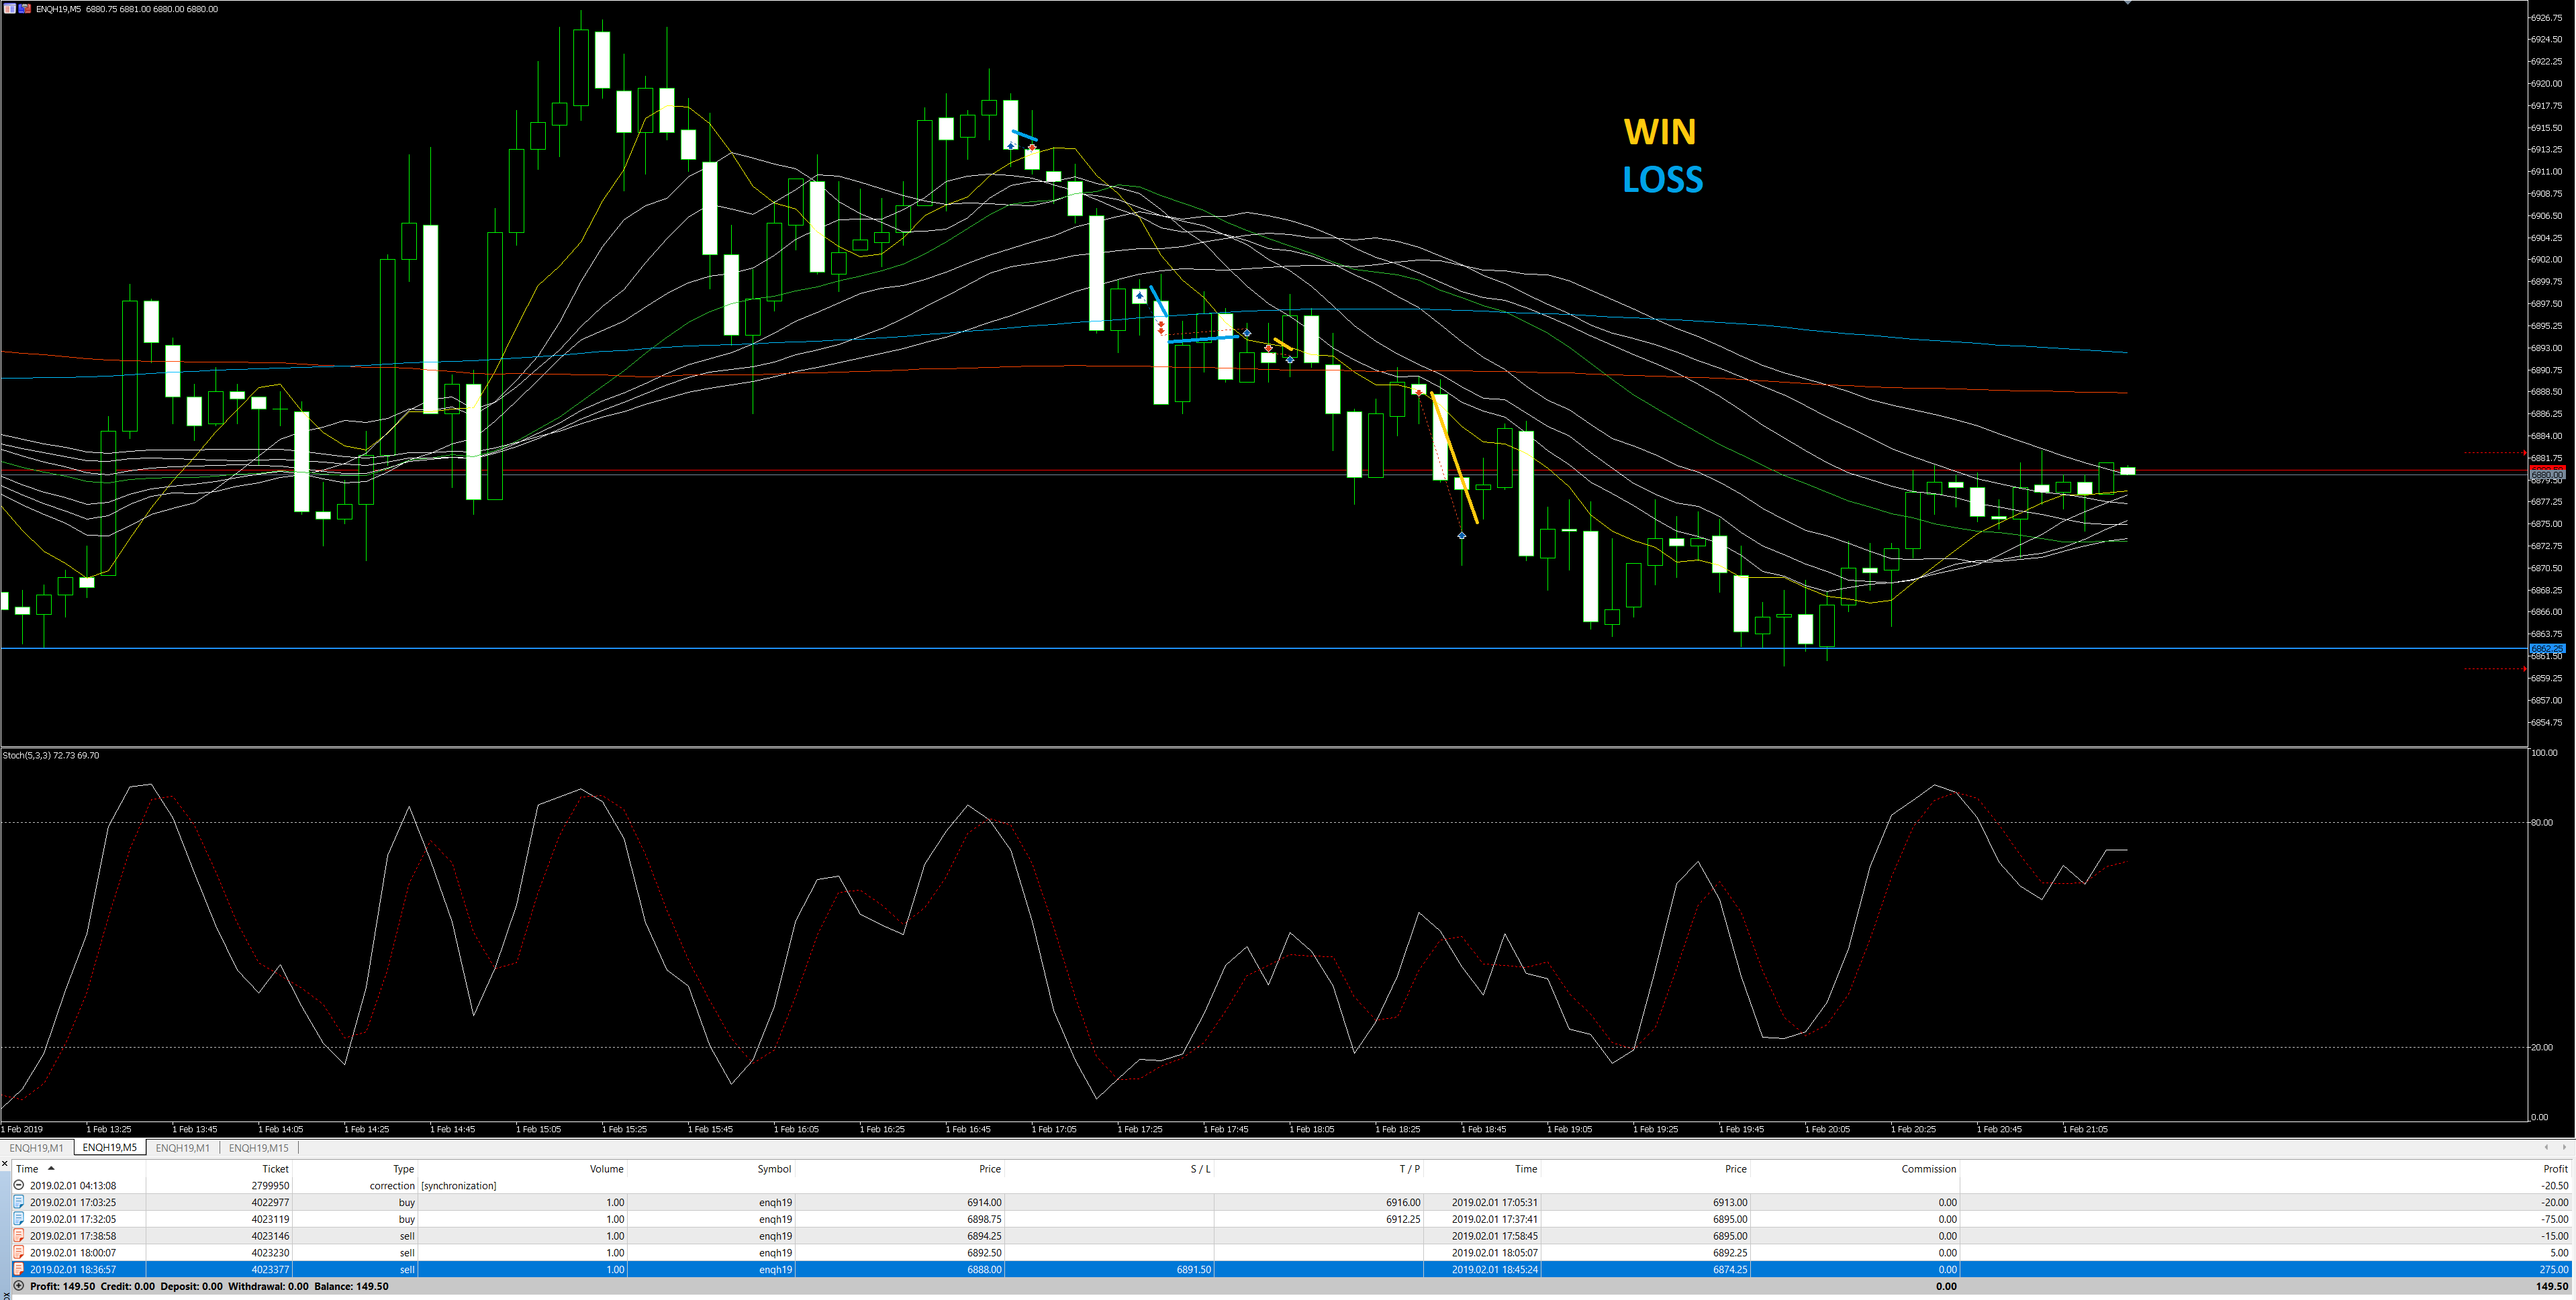Close the terminal panel with the X
2576x1300 pixels.
[x=5, y=1163]
